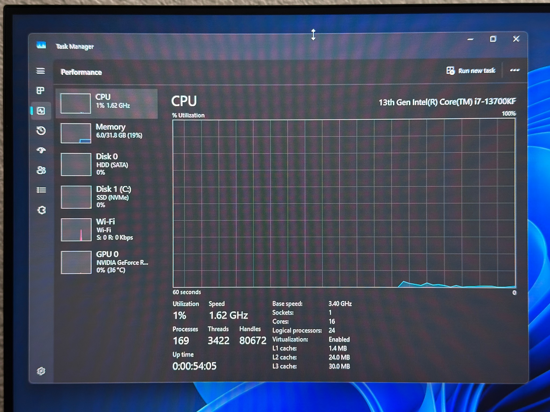Select the Wi-Fi performance entry

(107, 230)
